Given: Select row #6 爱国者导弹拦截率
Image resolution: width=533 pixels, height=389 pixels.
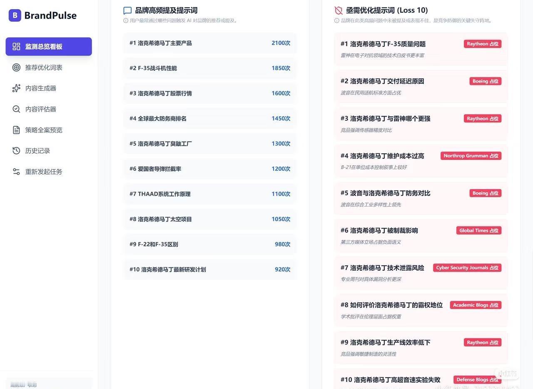Looking at the screenshot, I should coord(210,169).
